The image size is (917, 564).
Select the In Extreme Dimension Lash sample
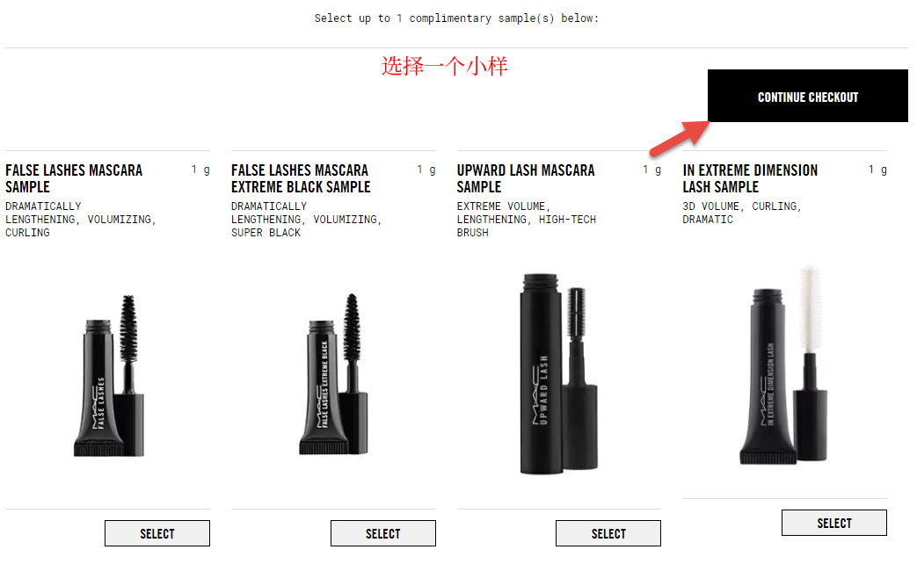(x=834, y=523)
